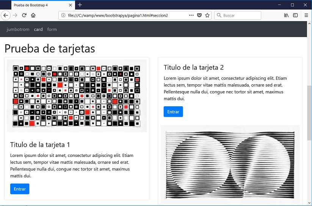Click the scrollbar down arrow

[309, 203]
